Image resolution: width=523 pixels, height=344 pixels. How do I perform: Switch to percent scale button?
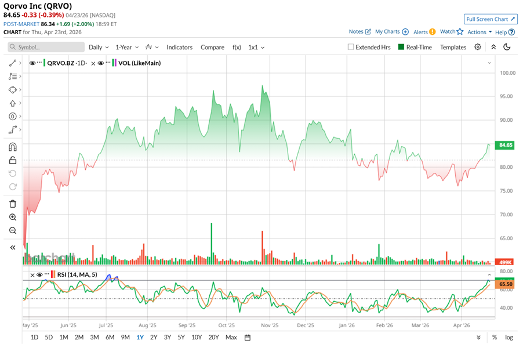click(x=495, y=337)
